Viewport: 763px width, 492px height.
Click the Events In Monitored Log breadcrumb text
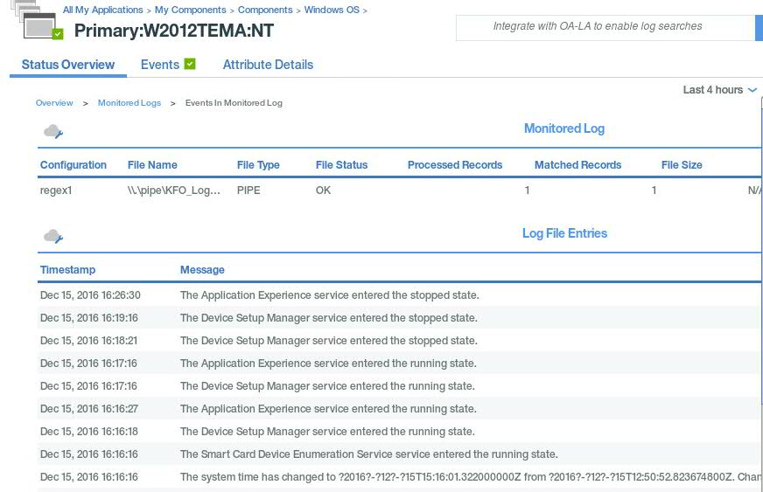click(234, 103)
